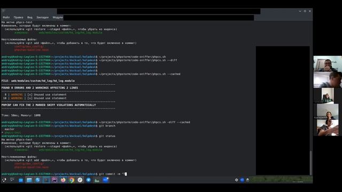The width and height of the screenshot is (342, 192).
Task: Click the 'git status' command text
Action: click(x=107, y=136)
